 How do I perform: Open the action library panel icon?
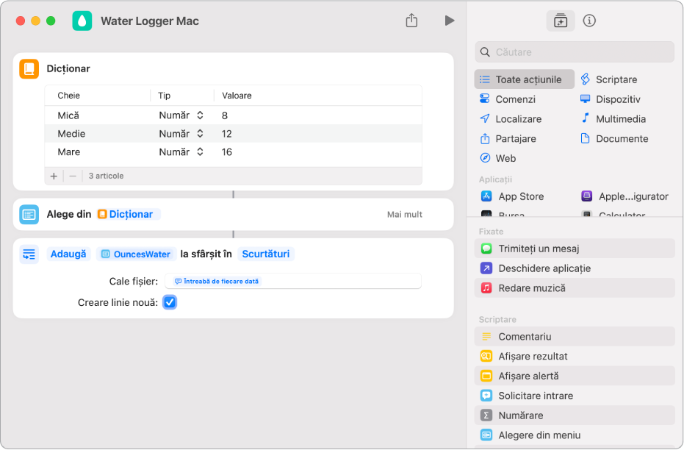[x=560, y=21]
